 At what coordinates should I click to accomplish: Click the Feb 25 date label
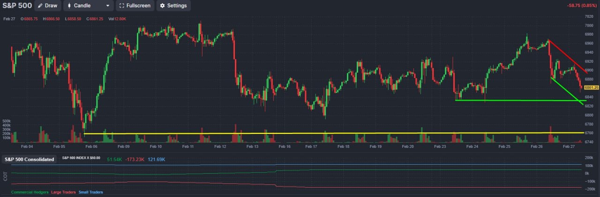pyautogui.click(x=504, y=146)
